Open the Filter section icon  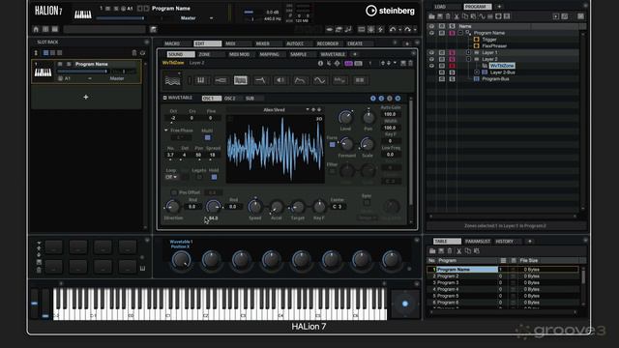(260, 80)
